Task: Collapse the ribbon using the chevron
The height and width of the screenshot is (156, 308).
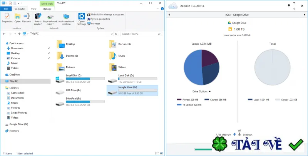Action: click(158, 9)
